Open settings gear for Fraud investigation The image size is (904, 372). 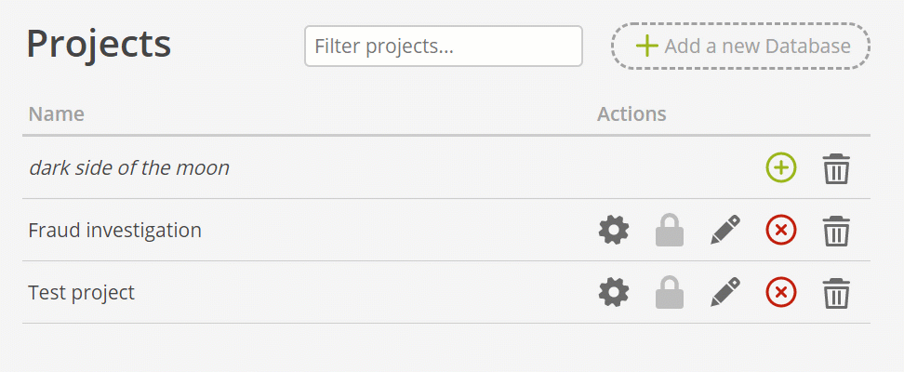[614, 230]
